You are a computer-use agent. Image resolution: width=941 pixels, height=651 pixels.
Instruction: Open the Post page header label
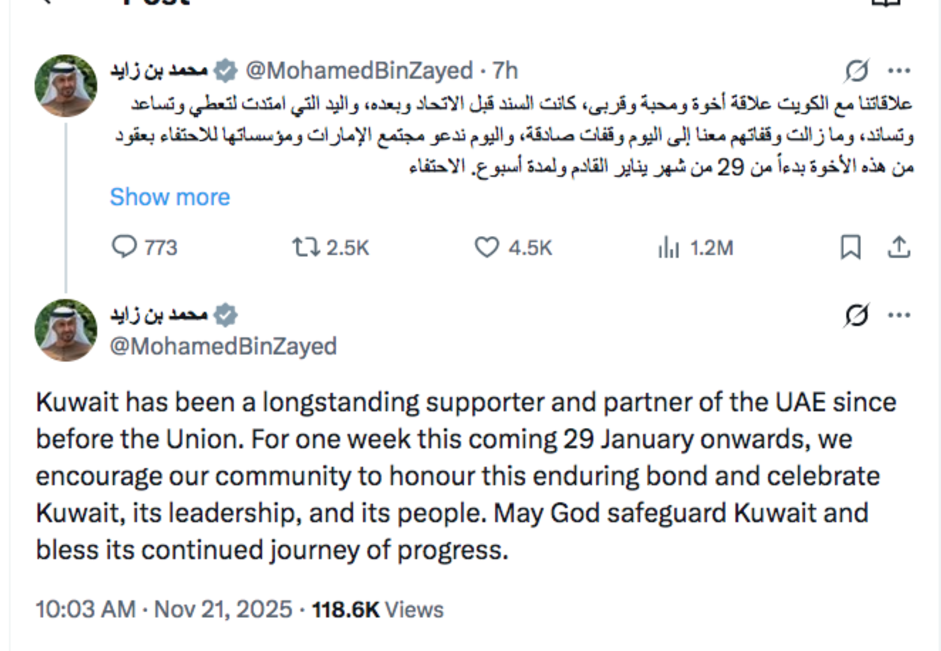(151, 3)
